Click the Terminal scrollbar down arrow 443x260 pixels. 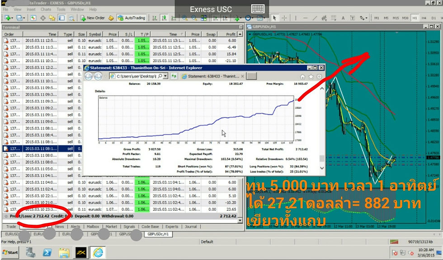click(240, 221)
